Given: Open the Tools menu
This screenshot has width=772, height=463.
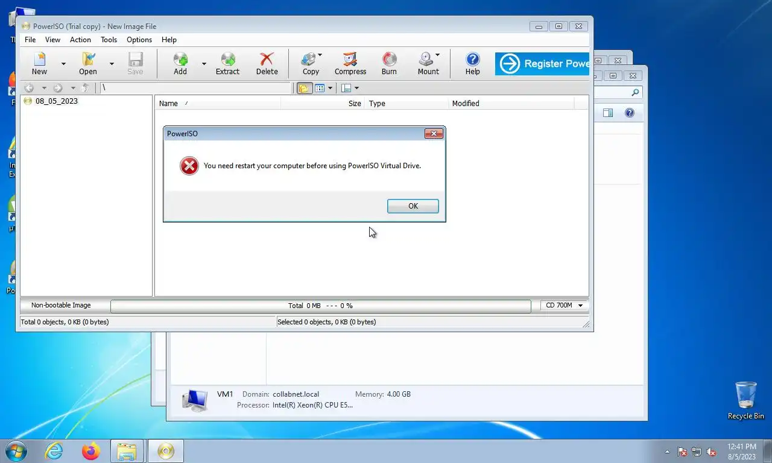Looking at the screenshot, I should pyautogui.click(x=109, y=39).
